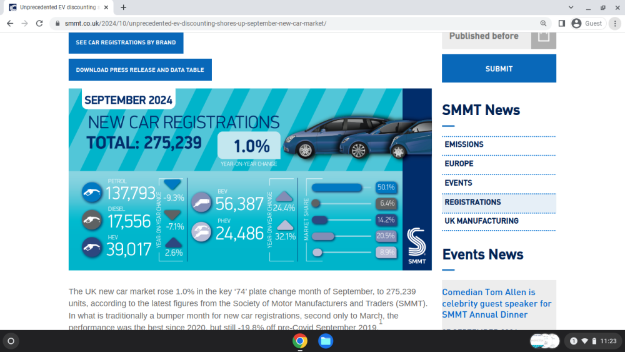Click the HEV pump icon in infographic

tap(92, 248)
